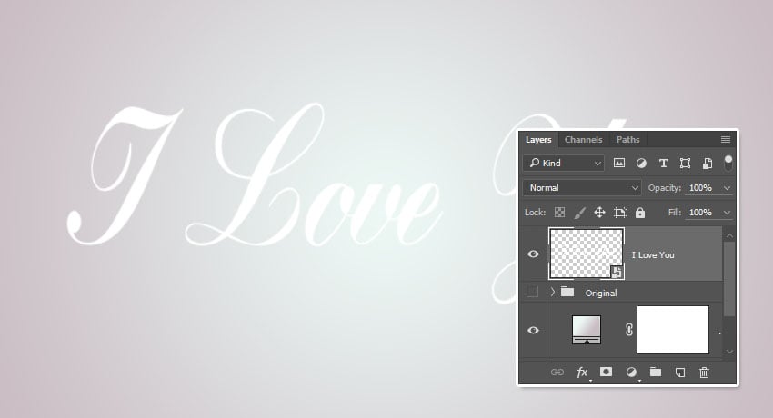Viewport: 773px width, 418px height.
Task: Toggle layer filtering switch on or off
Action: click(728, 163)
